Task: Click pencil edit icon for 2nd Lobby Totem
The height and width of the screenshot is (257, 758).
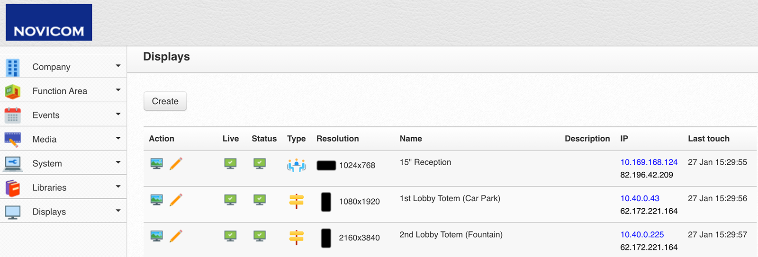Action: (x=176, y=236)
